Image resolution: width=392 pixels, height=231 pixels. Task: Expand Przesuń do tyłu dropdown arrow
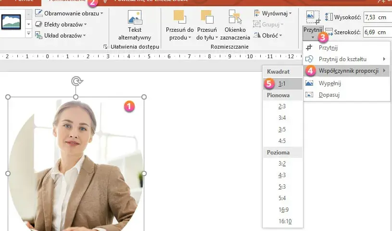216,38
